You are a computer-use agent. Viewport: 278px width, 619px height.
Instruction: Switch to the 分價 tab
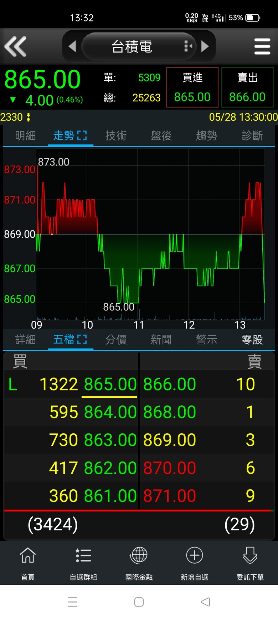pyautogui.click(x=116, y=340)
